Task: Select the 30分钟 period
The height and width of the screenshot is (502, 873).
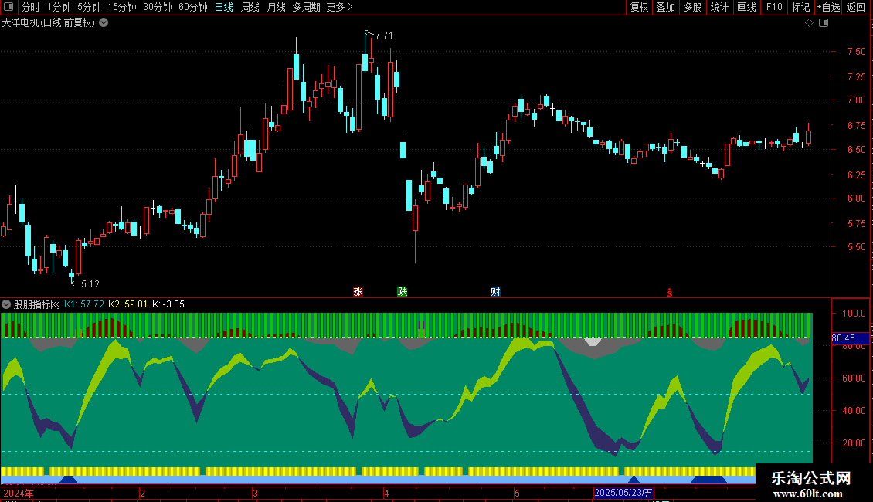Action: click(158, 7)
